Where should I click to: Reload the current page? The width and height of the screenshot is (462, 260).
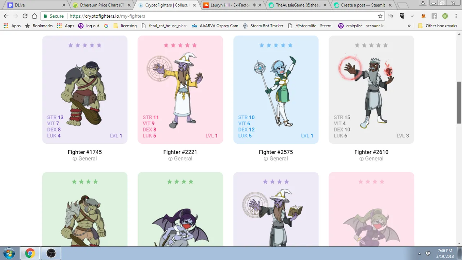tap(25, 16)
